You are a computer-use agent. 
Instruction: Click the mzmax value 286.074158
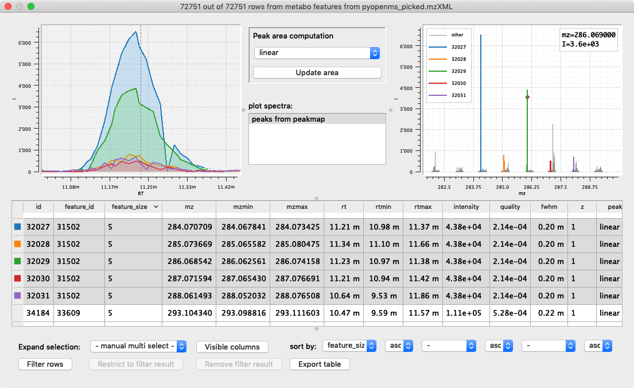point(298,261)
